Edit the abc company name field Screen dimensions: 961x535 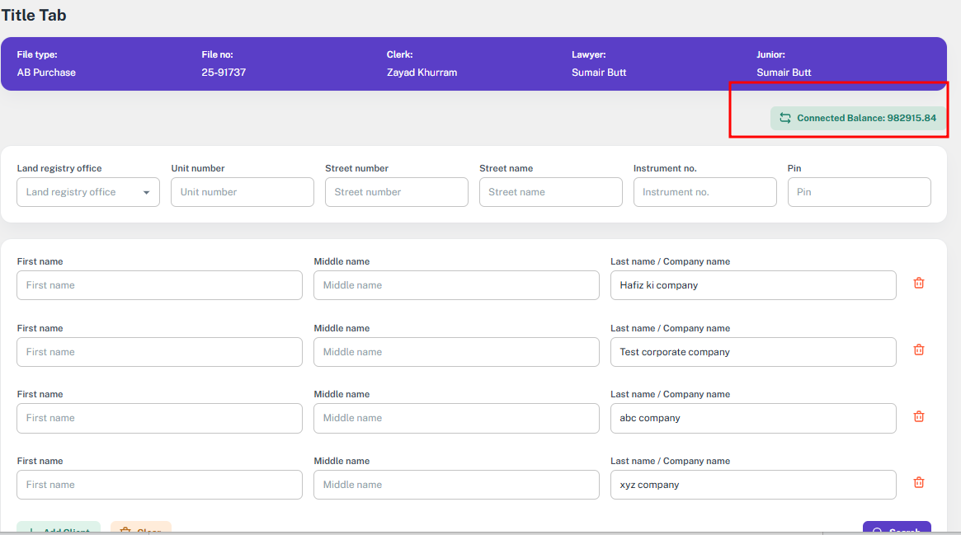(x=752, y=418)
